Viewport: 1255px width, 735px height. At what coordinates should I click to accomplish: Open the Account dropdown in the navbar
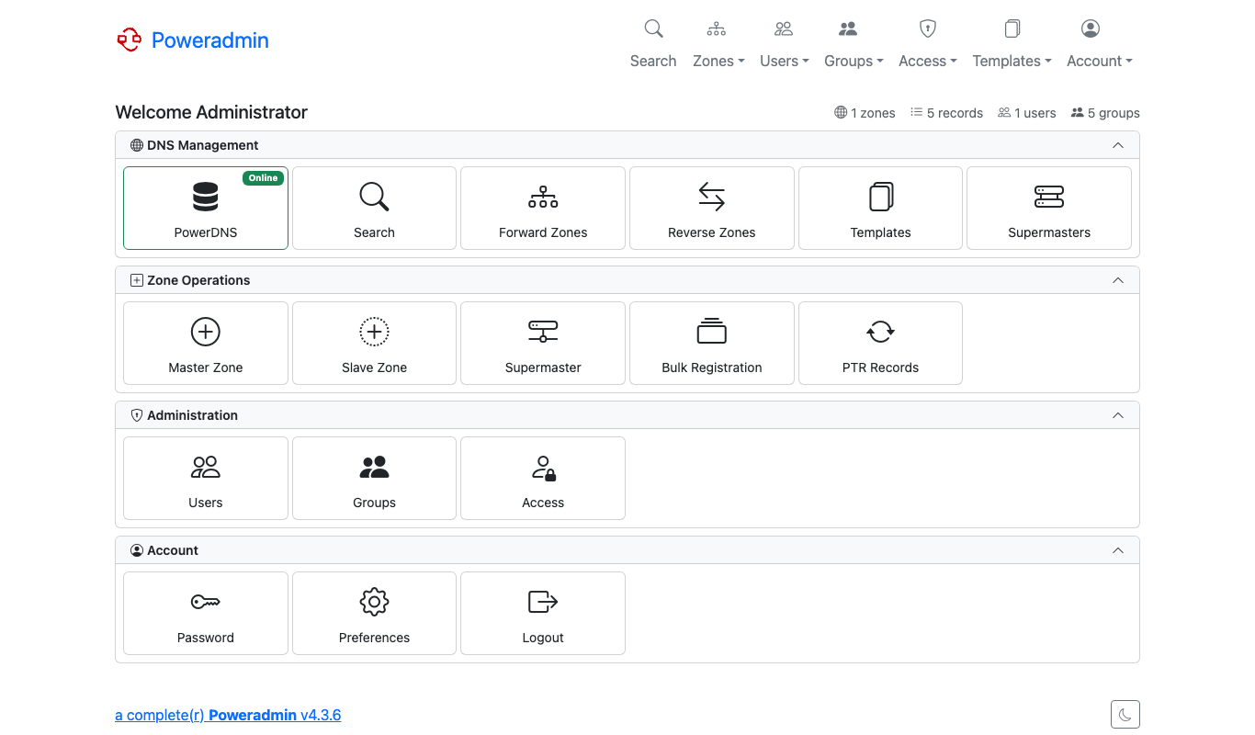(x=1100, y=44)
